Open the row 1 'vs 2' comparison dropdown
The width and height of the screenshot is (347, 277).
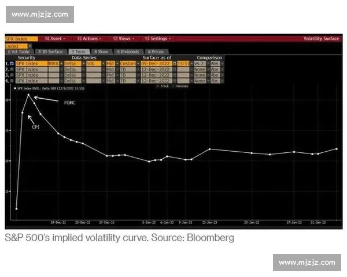tap(200, 63)
